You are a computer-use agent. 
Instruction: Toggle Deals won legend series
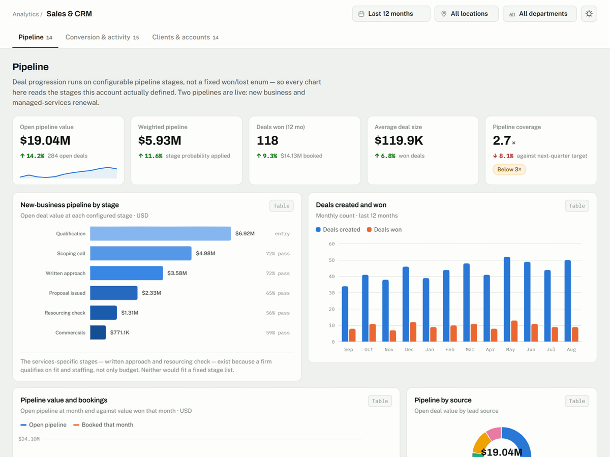click(x=384, y=230)
